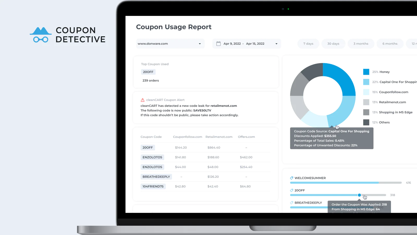Click the Honey legend color swatch
417x235 pixels.
tap(366, 72)
